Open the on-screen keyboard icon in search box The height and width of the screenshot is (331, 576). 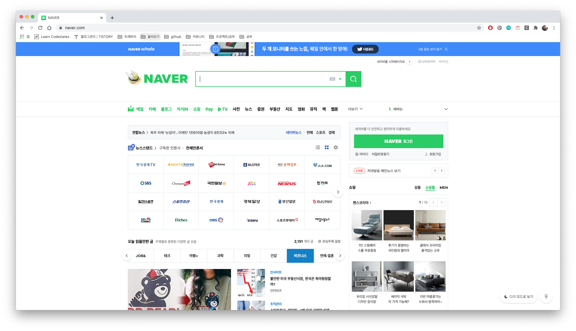tap(332, 79)
